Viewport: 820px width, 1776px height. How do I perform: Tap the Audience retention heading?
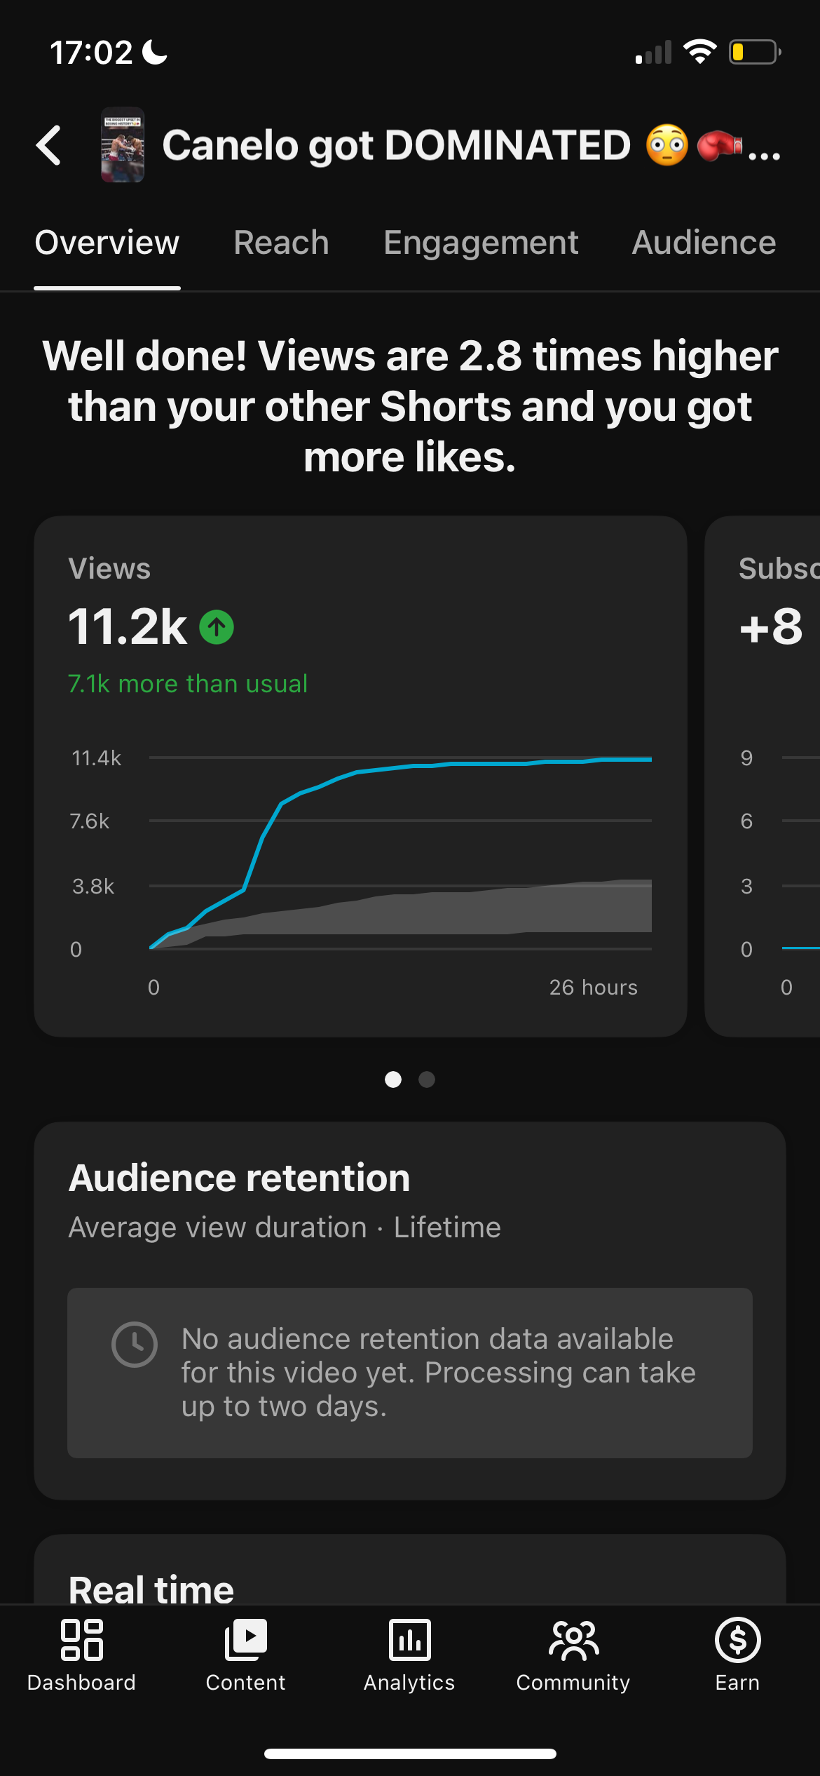[239, 1177]
